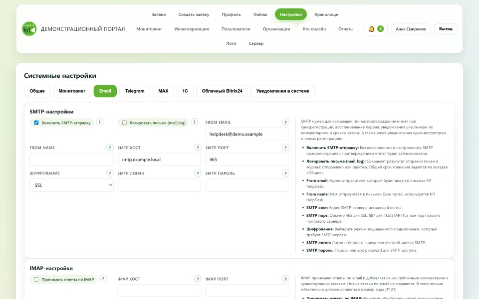The height and width of the screenshot is (299, 479).
Task: Disable the Включить SMTP-отправку checkbox
Action: [36, 123]
